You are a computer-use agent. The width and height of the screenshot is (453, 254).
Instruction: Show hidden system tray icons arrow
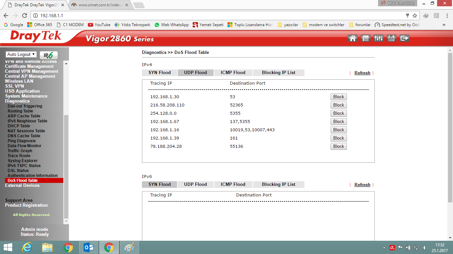click(384, 248)
